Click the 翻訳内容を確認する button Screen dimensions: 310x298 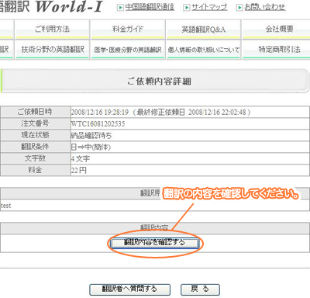[155, 243]
